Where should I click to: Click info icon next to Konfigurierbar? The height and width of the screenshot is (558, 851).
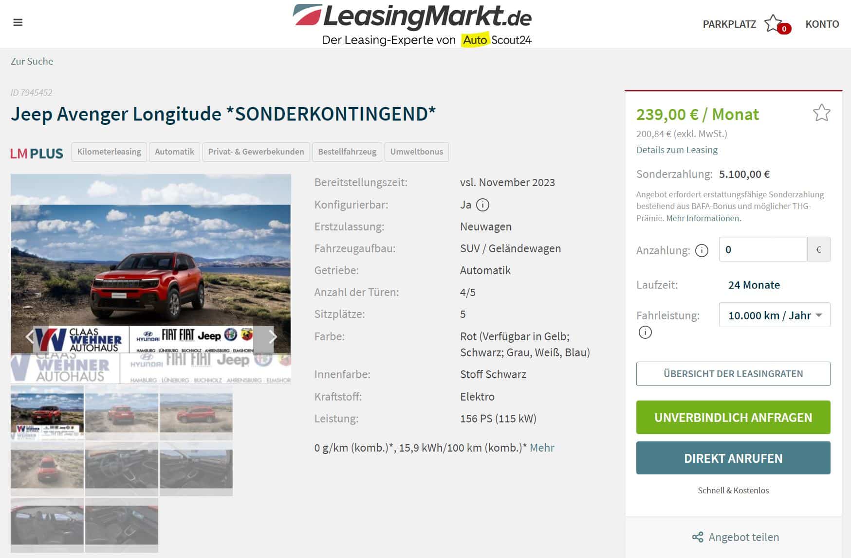482,205
